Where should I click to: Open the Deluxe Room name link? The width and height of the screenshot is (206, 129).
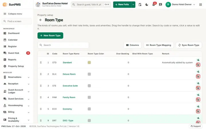click(69, 74)
